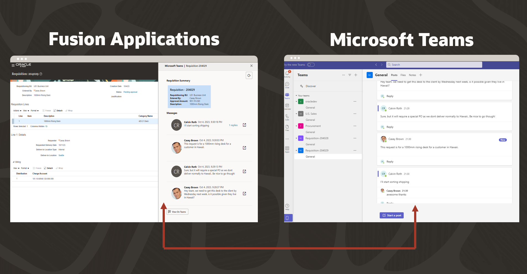Click Freeze in Requisition Lines toolbar
527x274 pixels.
pos(47,111)
